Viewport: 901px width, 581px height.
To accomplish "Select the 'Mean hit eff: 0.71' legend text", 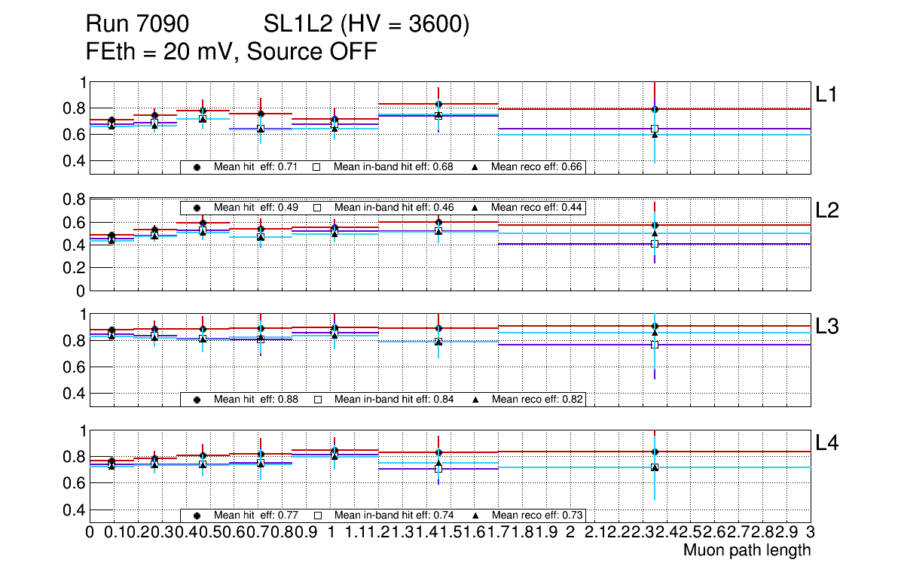I will point(258,167).
